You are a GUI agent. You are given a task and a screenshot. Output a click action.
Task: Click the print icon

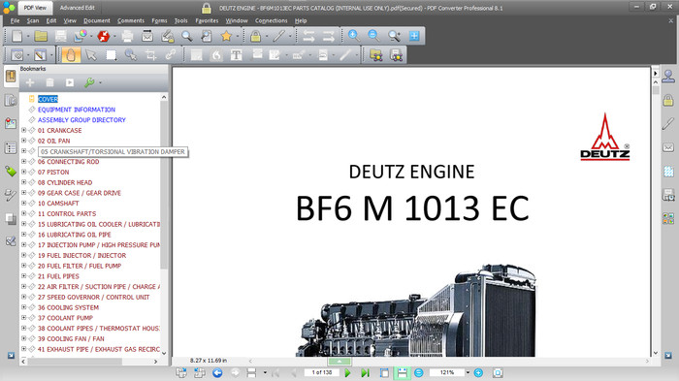(127, 36)
